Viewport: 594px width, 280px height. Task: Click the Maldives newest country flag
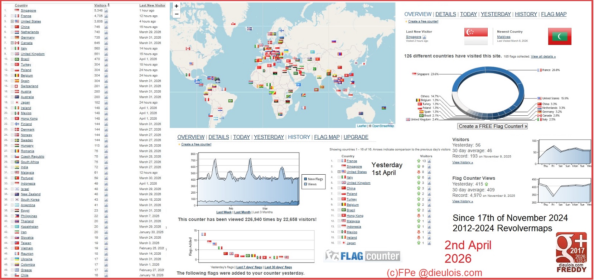(x=560, y=36)
